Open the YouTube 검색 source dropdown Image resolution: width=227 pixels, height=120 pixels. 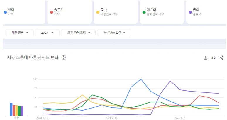click(x=114, y=33)
